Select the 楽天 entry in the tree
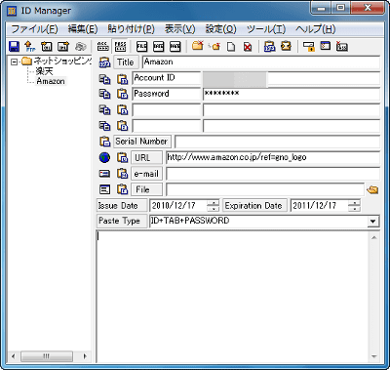Viewport: 390px width, 370px height. click(x=44, y=71)
